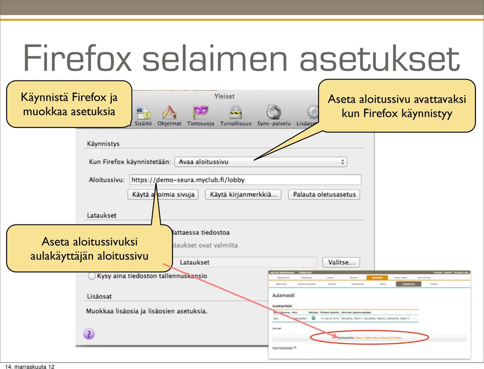Click the 'Näytä käyttöohjeet' link
The width and height of the screenshot is (484, 369).
pyautogui.click(x=282, y=348)
